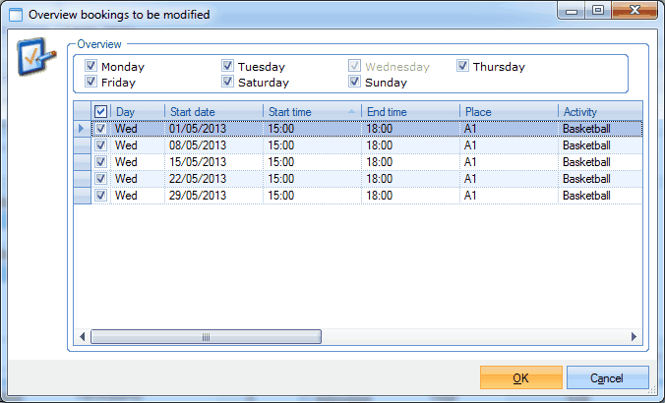Uncheck the 08/05/2013 booking row checkbox

pyautogui.click(x=100, y=145)
